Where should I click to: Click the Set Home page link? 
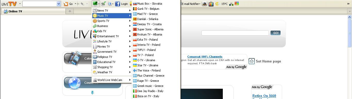265,61
